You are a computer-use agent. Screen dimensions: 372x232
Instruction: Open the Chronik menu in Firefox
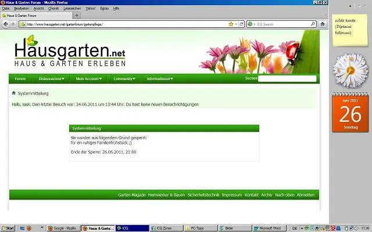pyautogui.click(x=53, y=9)
